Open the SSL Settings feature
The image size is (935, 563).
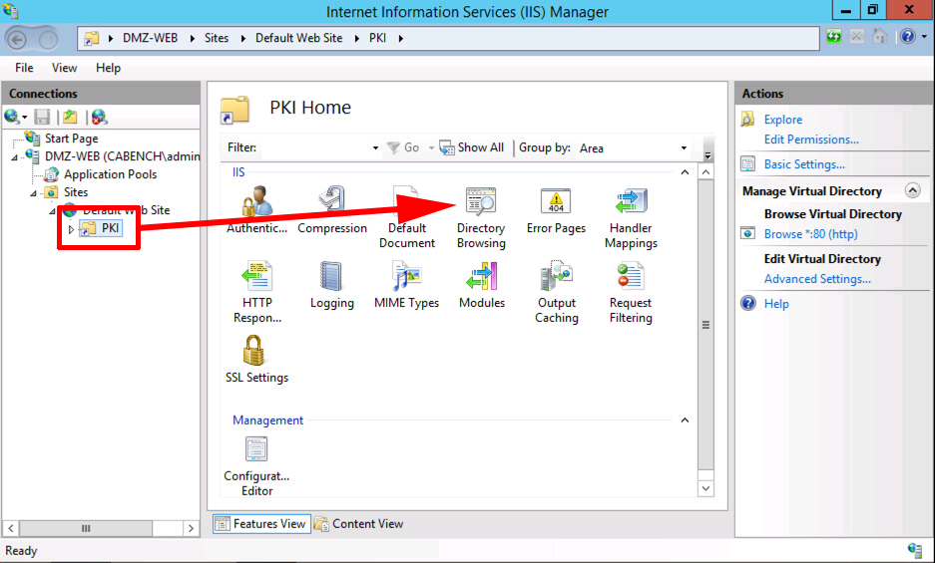coord(257,360)
